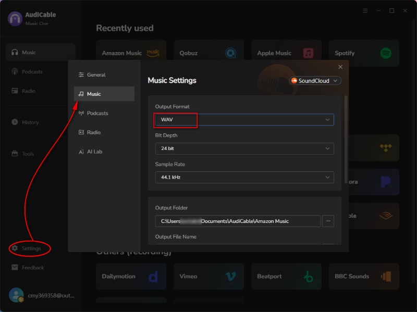417x312 pixels.
Task: Click the Spotify green logo icon
Action: (386, 53)
